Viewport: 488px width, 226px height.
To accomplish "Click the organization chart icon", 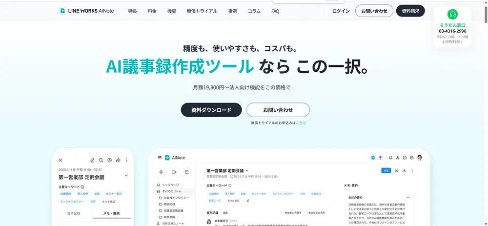I will (398, 158).
